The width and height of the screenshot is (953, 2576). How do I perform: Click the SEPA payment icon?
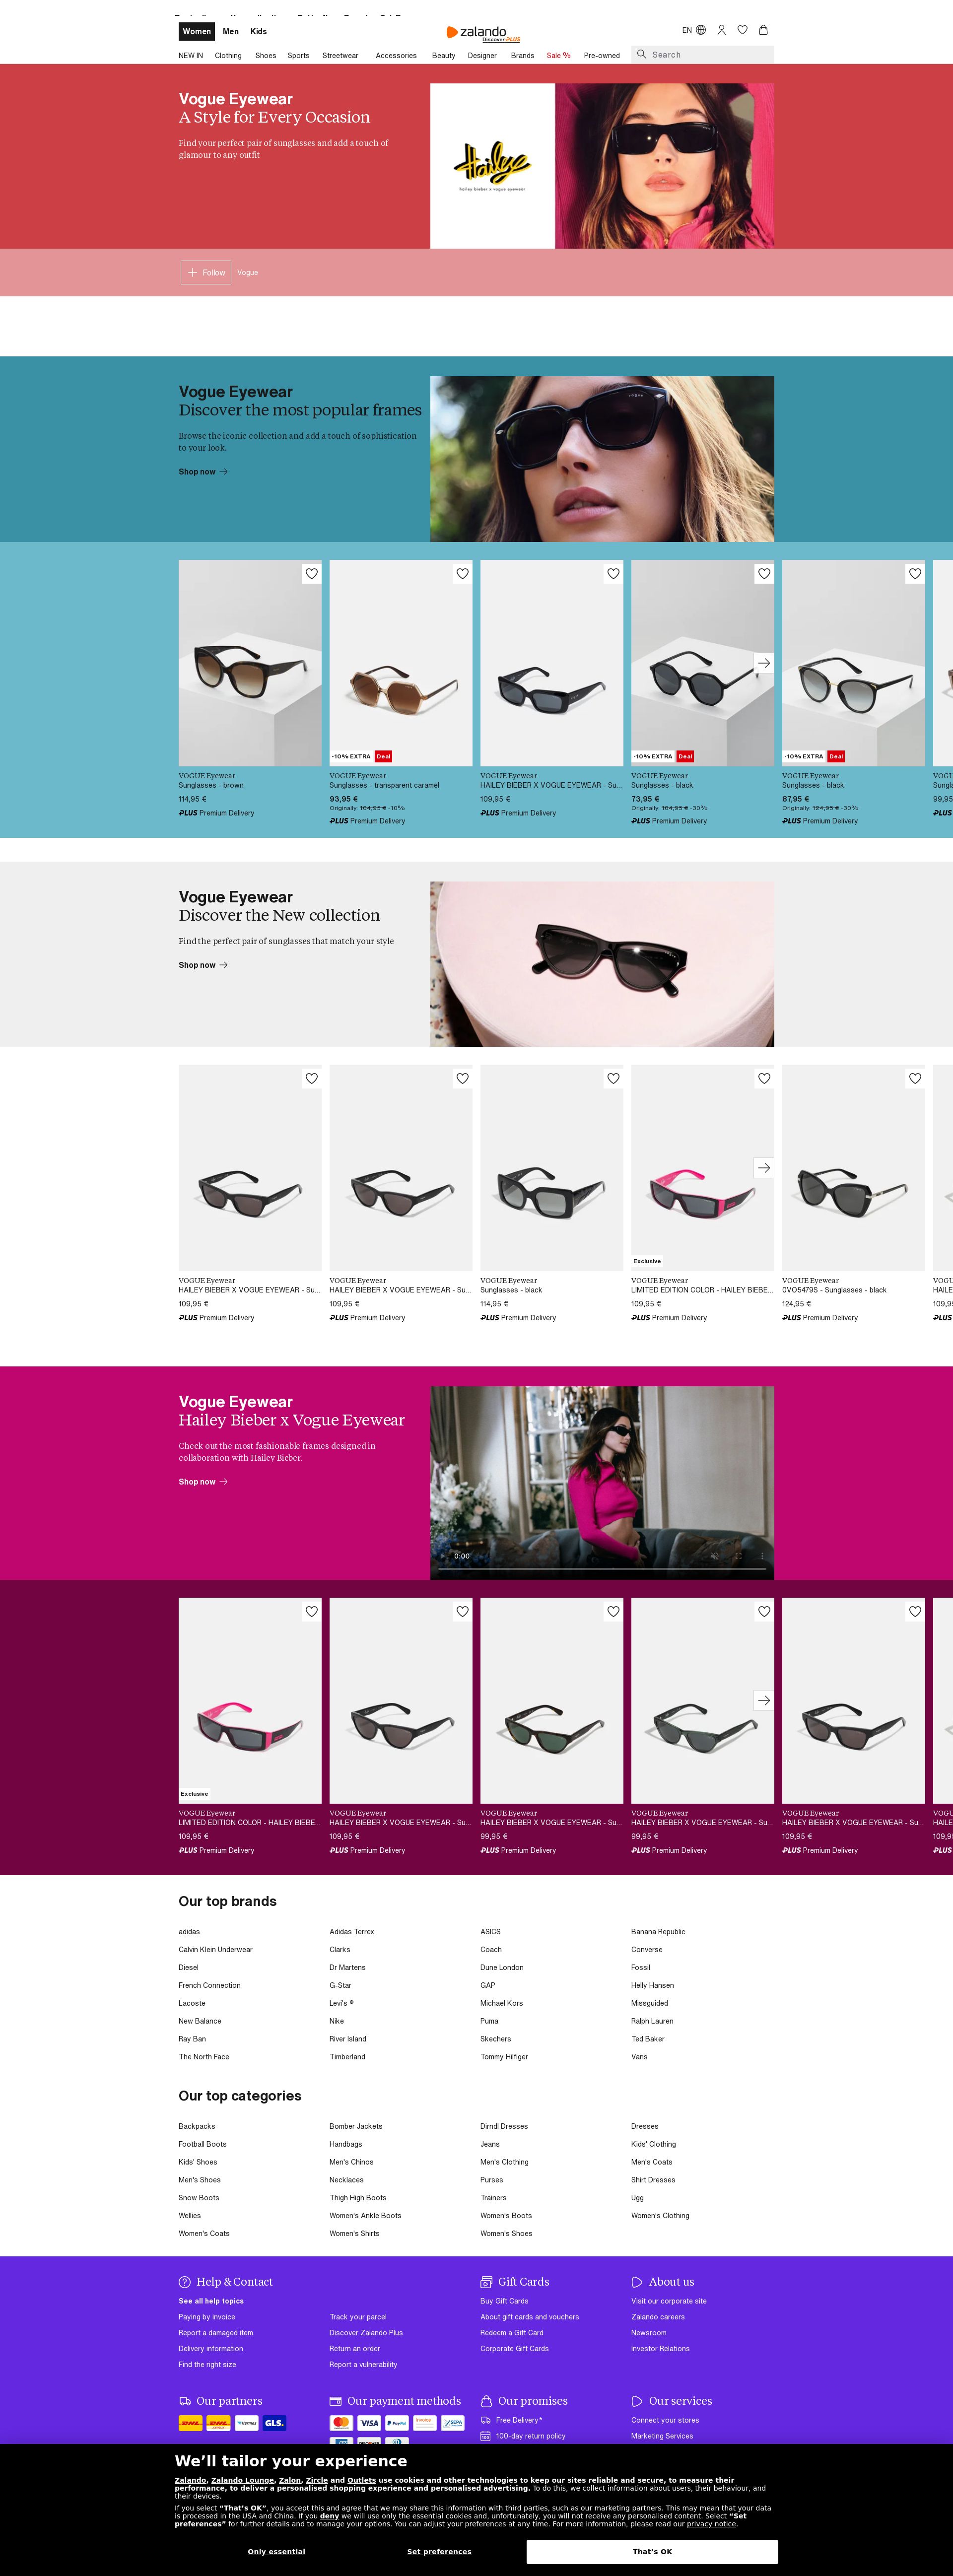(x=453, y=2423)
